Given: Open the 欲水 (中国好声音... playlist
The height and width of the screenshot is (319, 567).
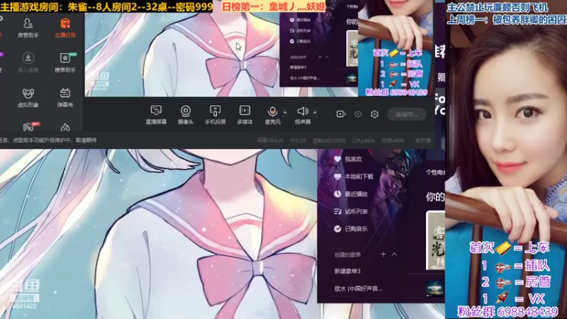Looking at the screenshot, I should point(358,289).
